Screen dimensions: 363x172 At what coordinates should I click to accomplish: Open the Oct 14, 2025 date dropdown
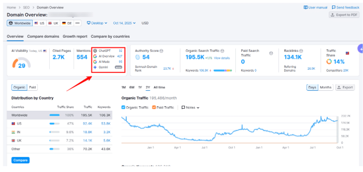[x=125, y=23]
